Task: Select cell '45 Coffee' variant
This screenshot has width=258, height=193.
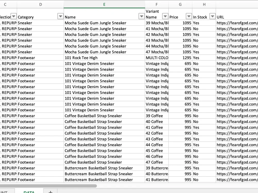Action: (x=157, y=151)
